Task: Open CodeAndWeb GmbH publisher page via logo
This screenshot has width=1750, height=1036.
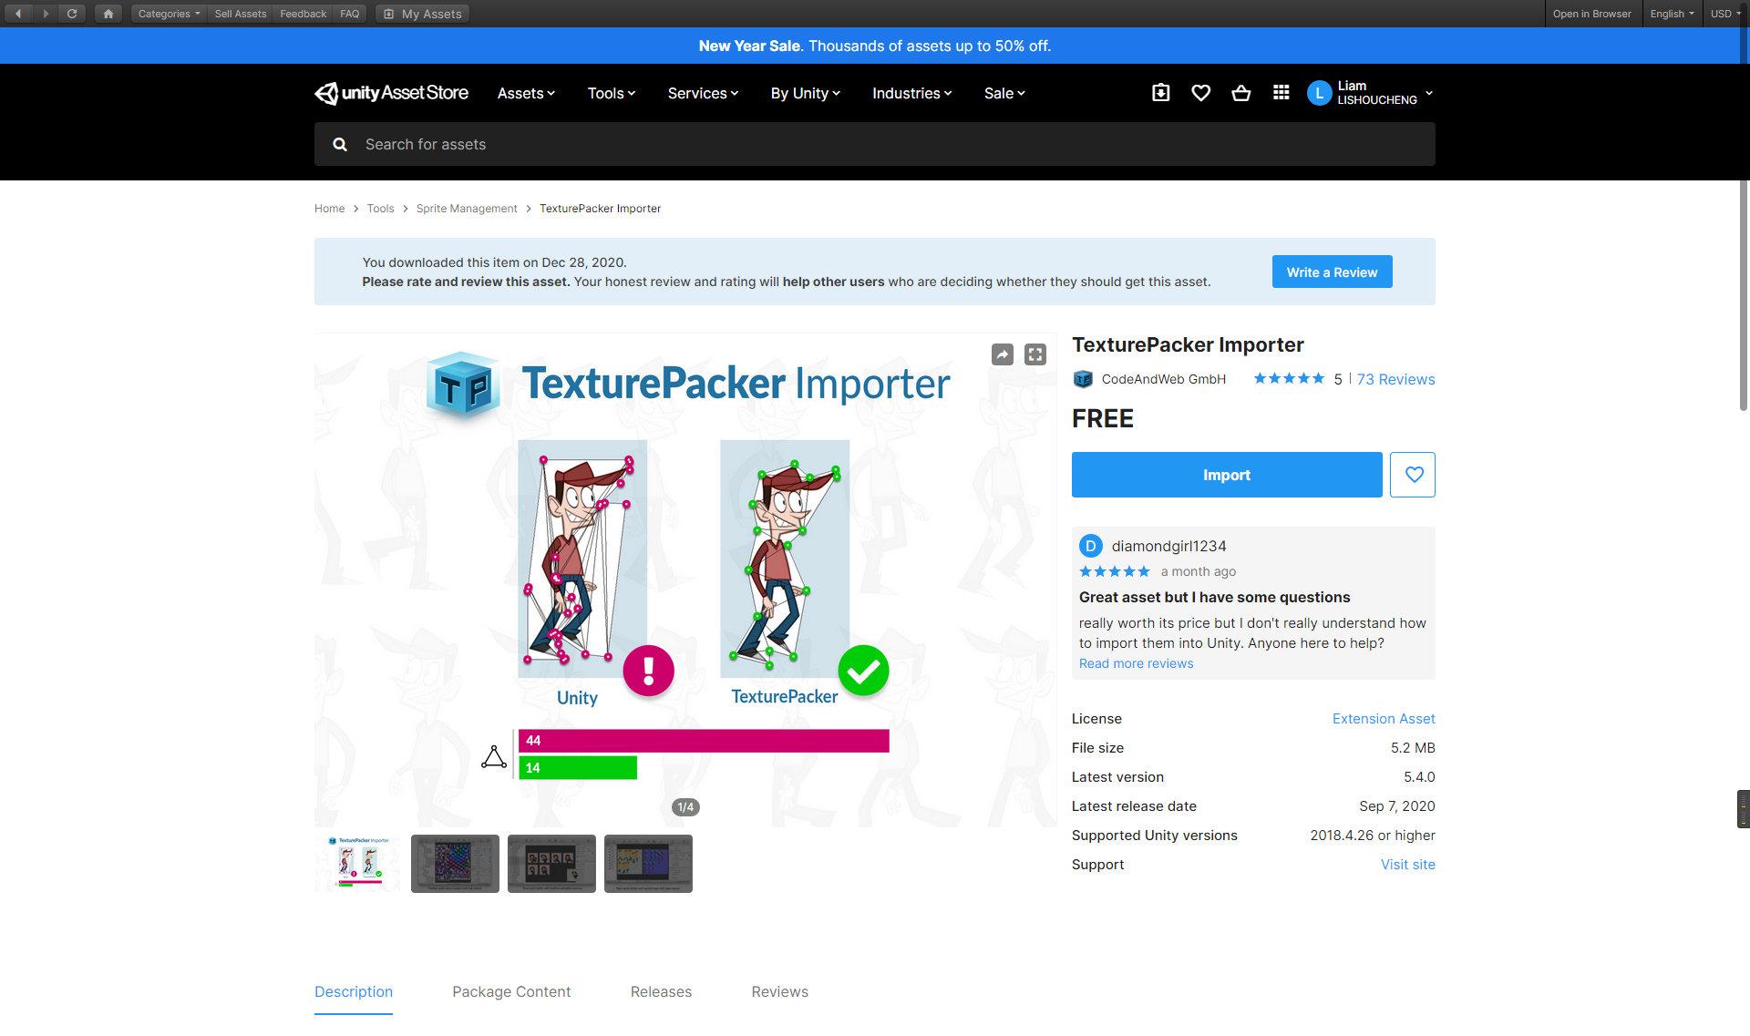Action: click(x=1083, y=379)
